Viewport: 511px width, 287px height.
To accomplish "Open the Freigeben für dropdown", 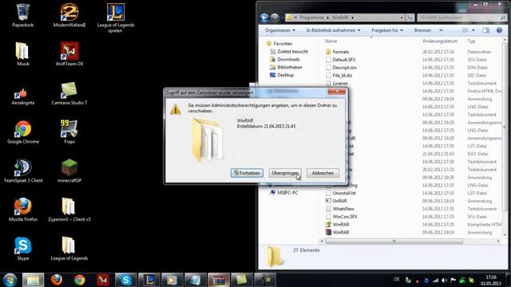I will click(x=387, y=30).
